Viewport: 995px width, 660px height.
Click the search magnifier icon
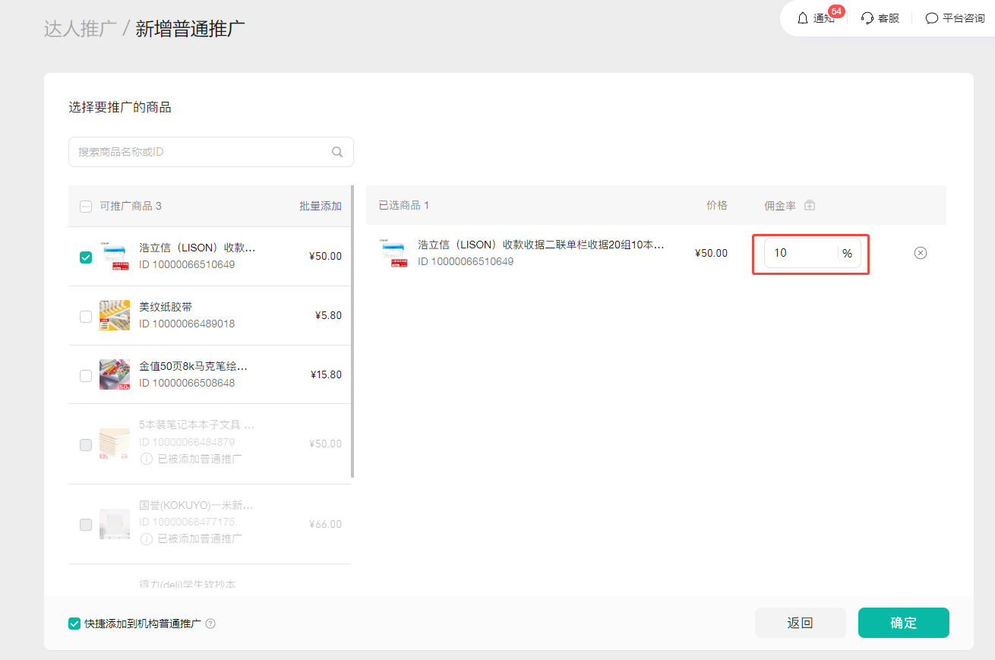337,152
